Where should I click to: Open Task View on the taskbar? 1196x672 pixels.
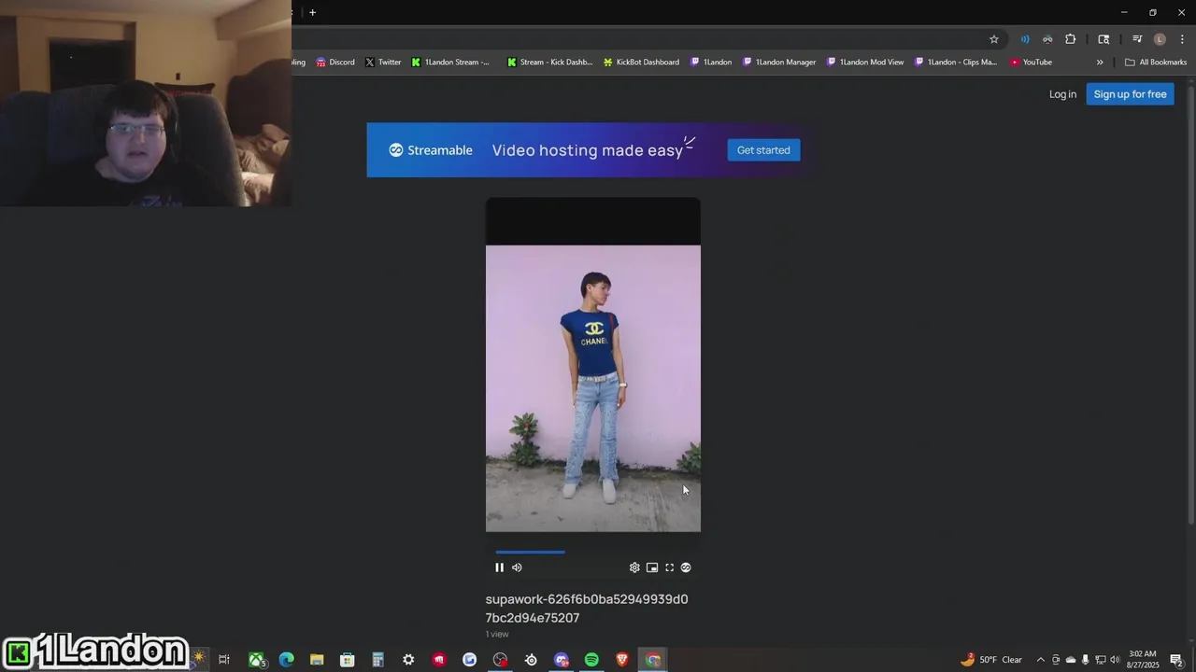(224, 660)
